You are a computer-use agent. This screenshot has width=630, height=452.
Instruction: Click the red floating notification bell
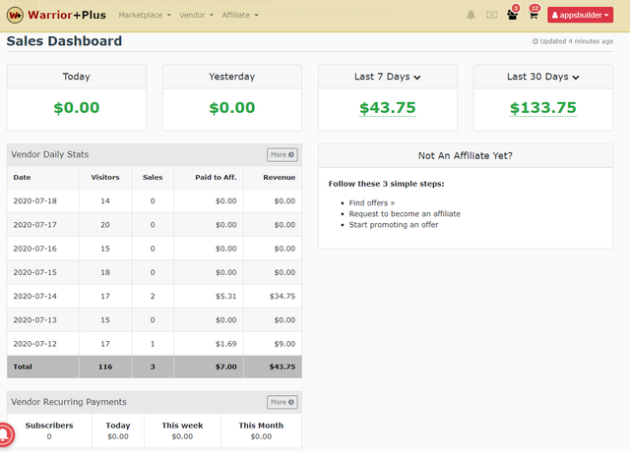point(4,433)
